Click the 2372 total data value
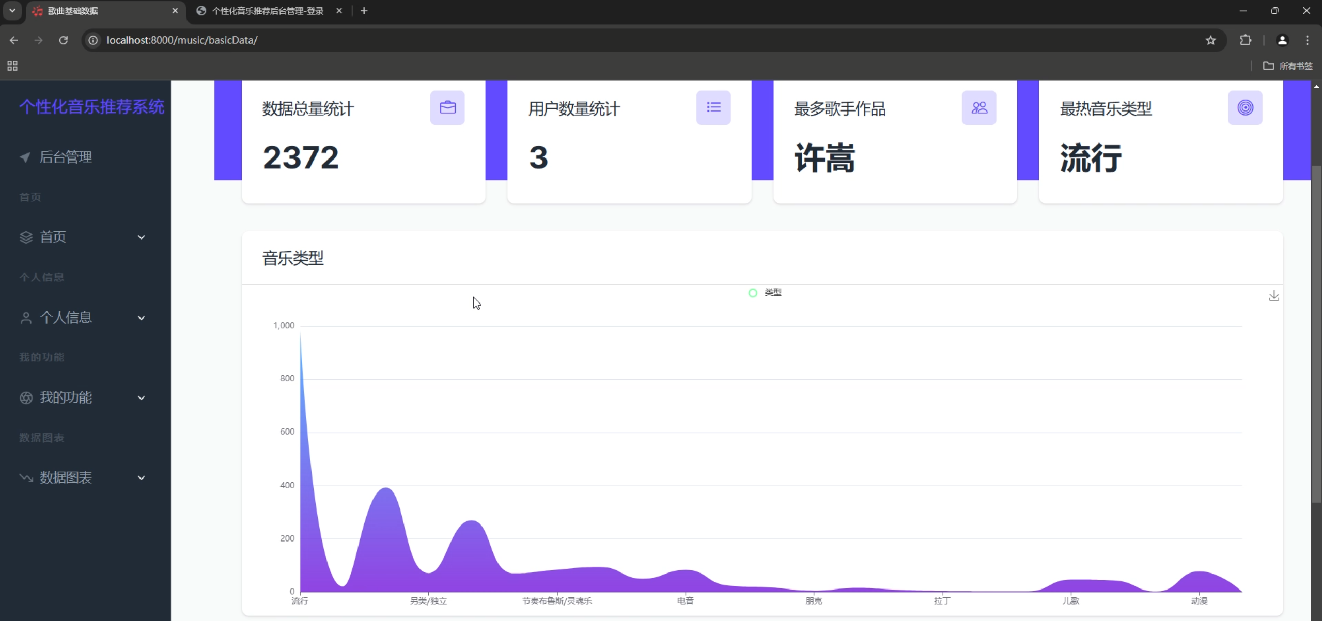Image resolution: width=1322 pixels, height=621 pixels. (301, 157)
